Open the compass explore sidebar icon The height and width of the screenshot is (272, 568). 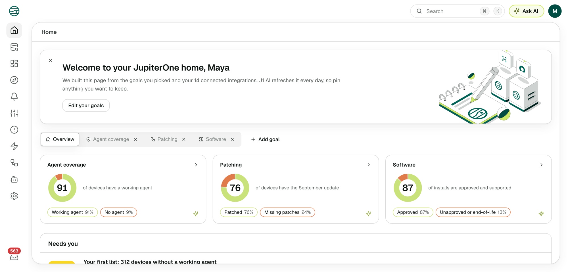point(14,80)
